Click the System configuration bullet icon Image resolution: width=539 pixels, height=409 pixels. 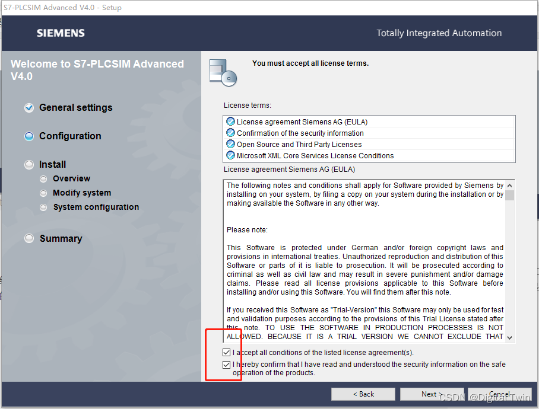tap(43, 207)
